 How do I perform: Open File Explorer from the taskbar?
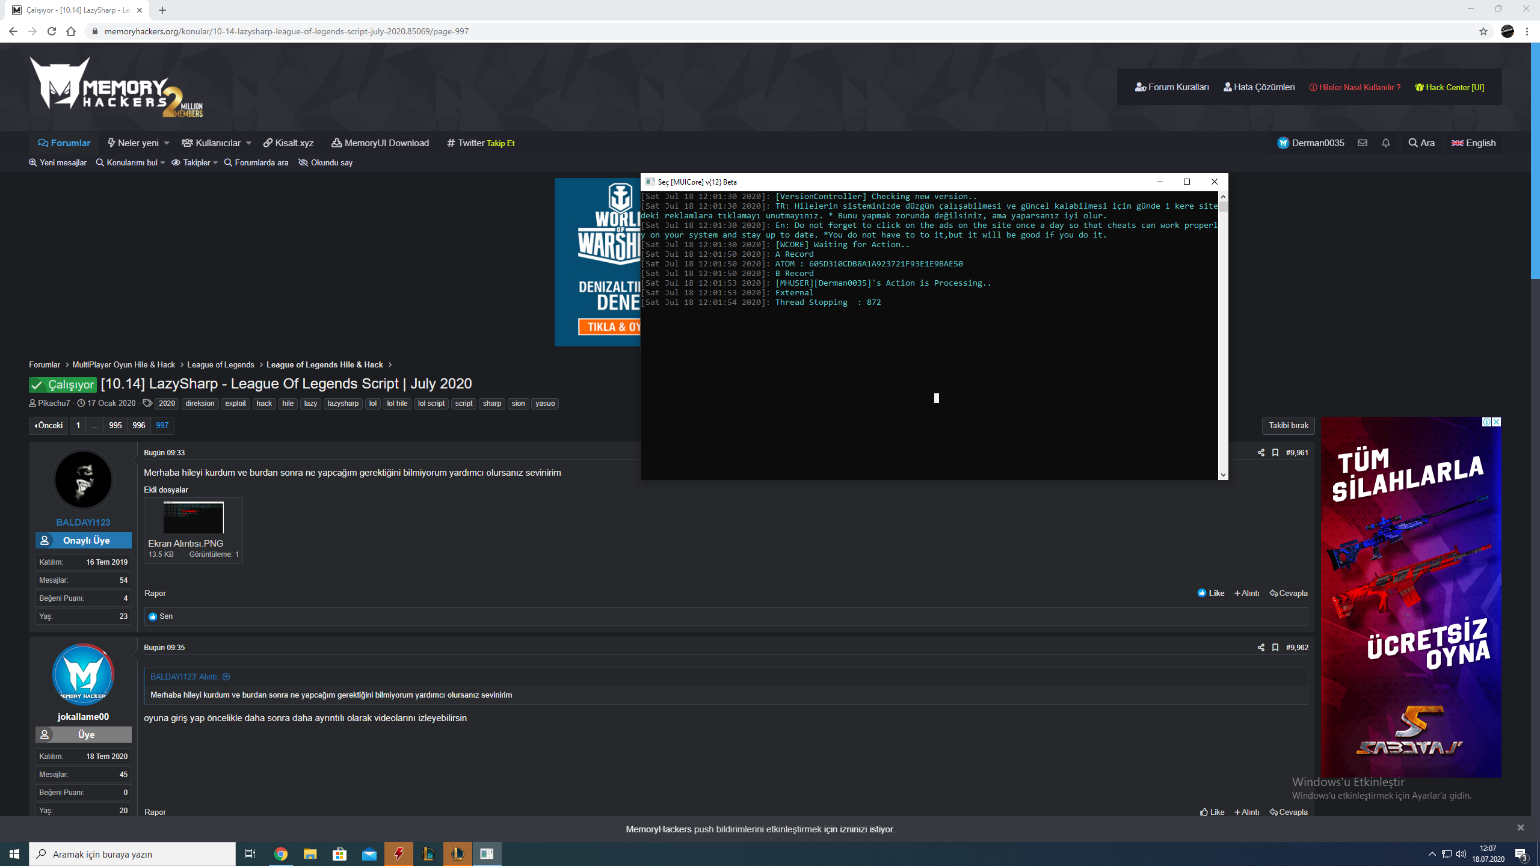click(310, 854)
